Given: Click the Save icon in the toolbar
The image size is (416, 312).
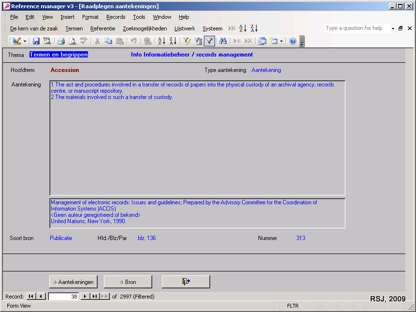Looking at the screenshot, I should pyautogui.click(x=36, y=41).
